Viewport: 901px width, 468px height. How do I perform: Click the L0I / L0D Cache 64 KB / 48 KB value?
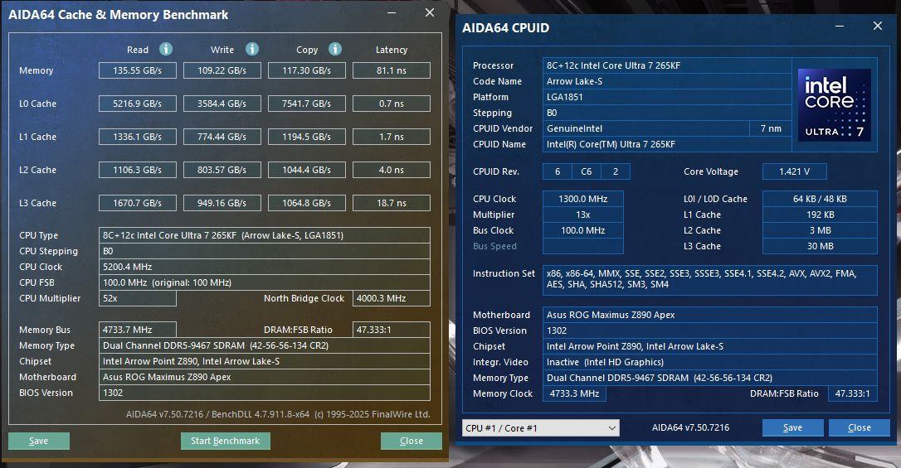pyautogui.click(x=820, y=199)
